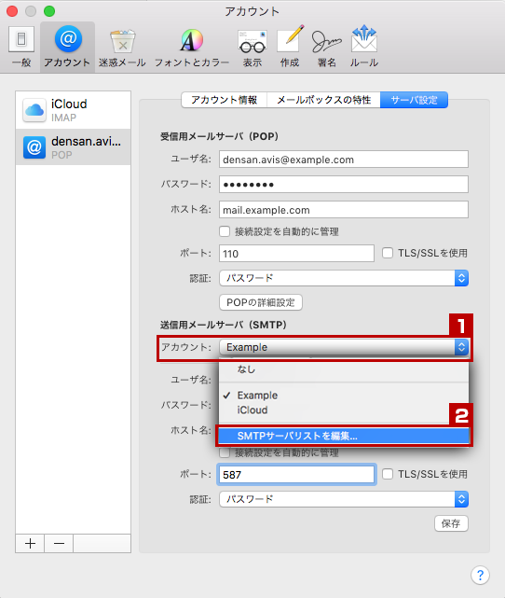Click the 保存 save button
The height and width of the screenshot is (598, 505).
click(x=451, y=523)
